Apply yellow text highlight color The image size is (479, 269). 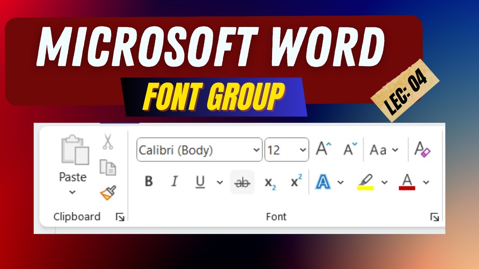[366, 182]
